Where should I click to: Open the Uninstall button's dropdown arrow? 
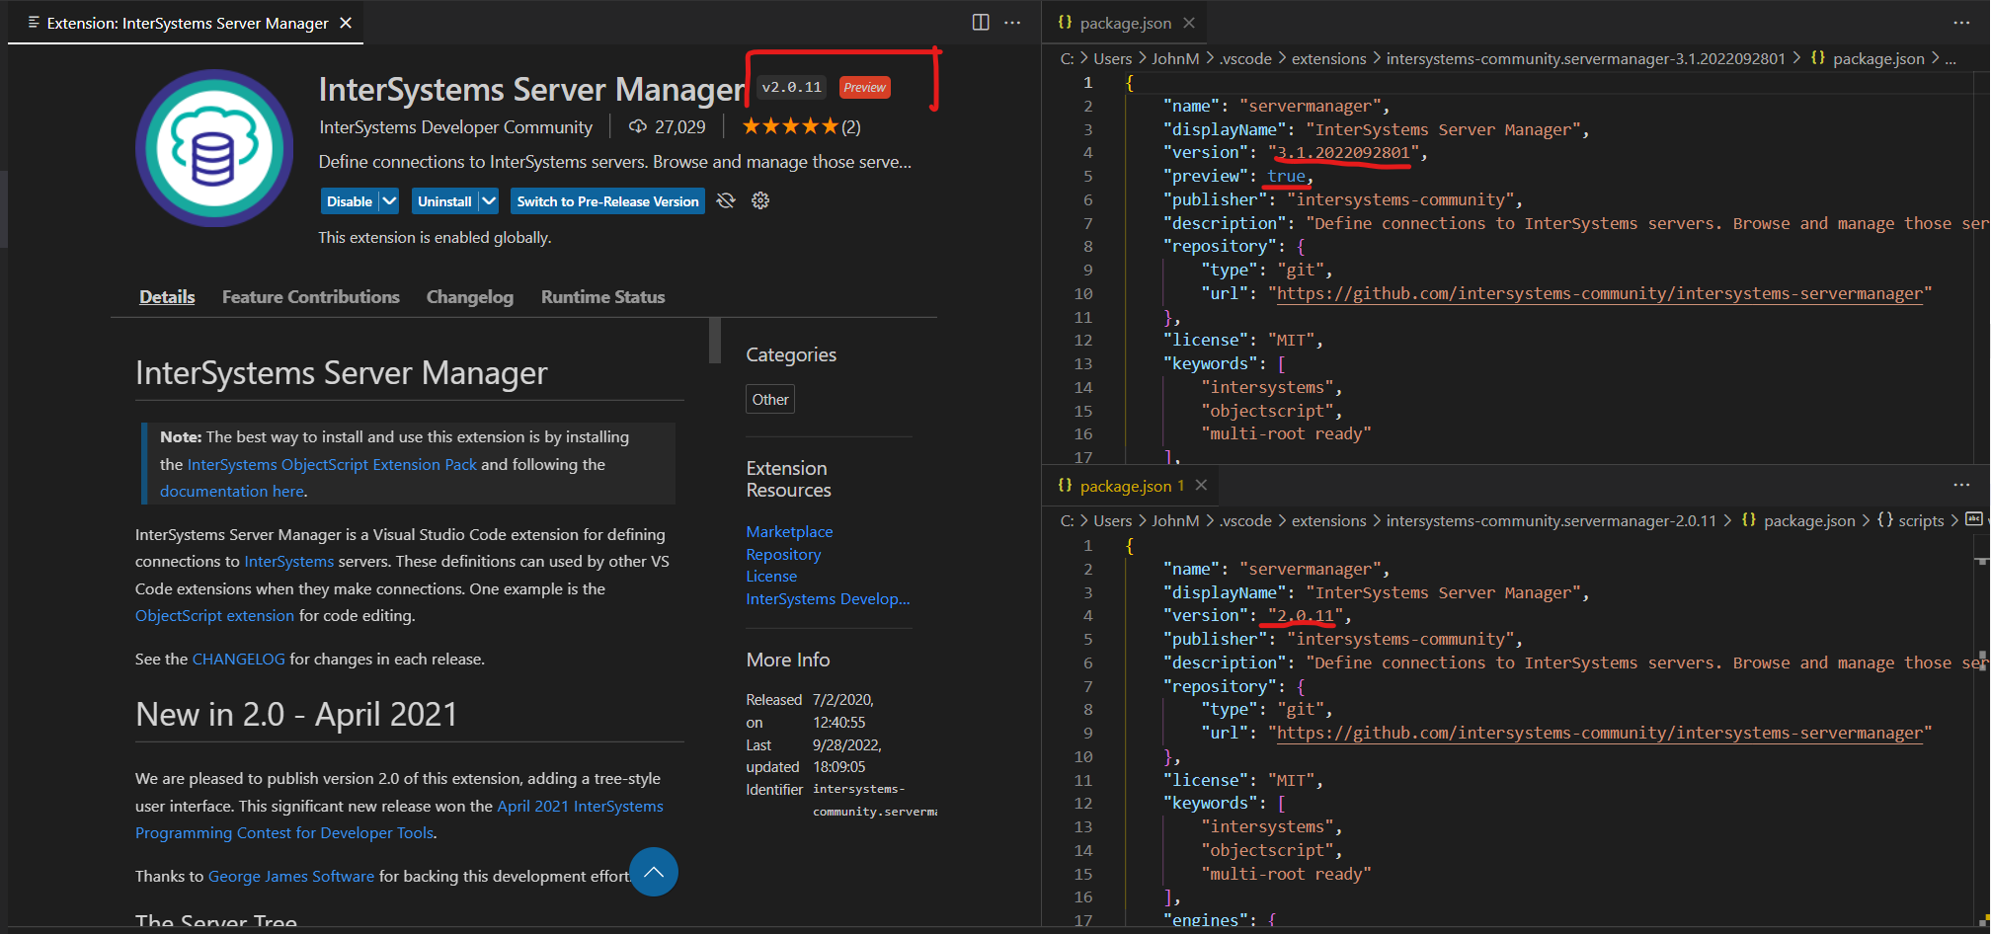coord(487,200)
